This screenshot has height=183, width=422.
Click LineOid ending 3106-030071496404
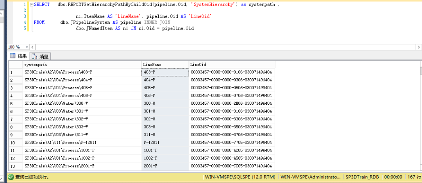point(232,111)
